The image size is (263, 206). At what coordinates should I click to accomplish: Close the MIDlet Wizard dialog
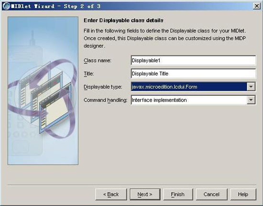point(257,6)
